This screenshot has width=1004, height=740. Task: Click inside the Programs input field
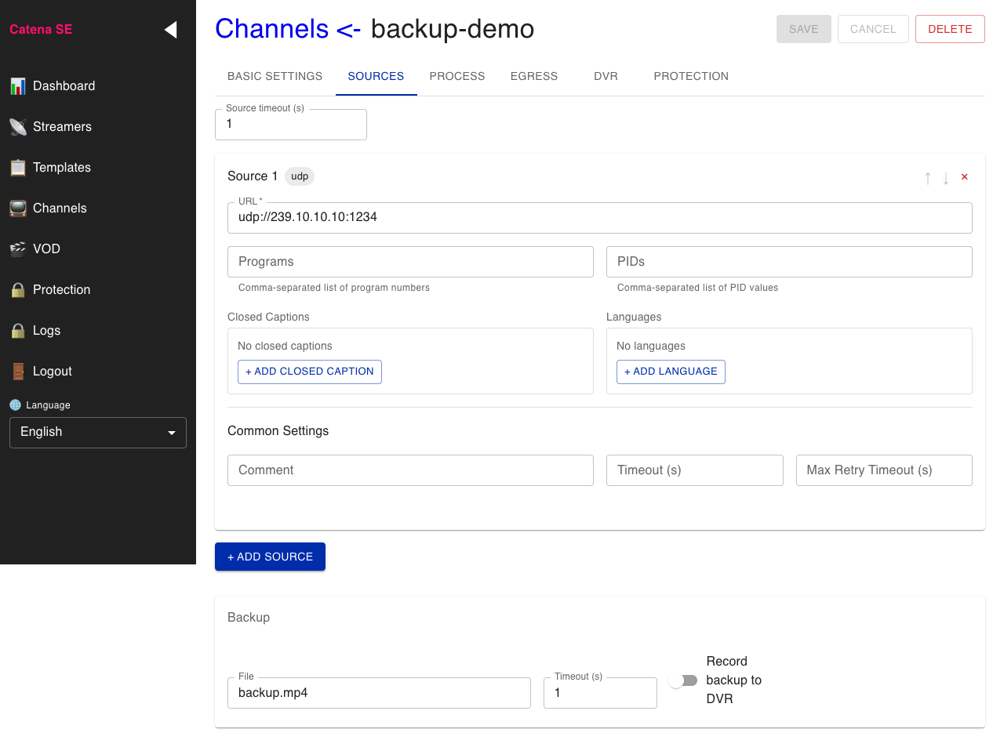point(410,261)
